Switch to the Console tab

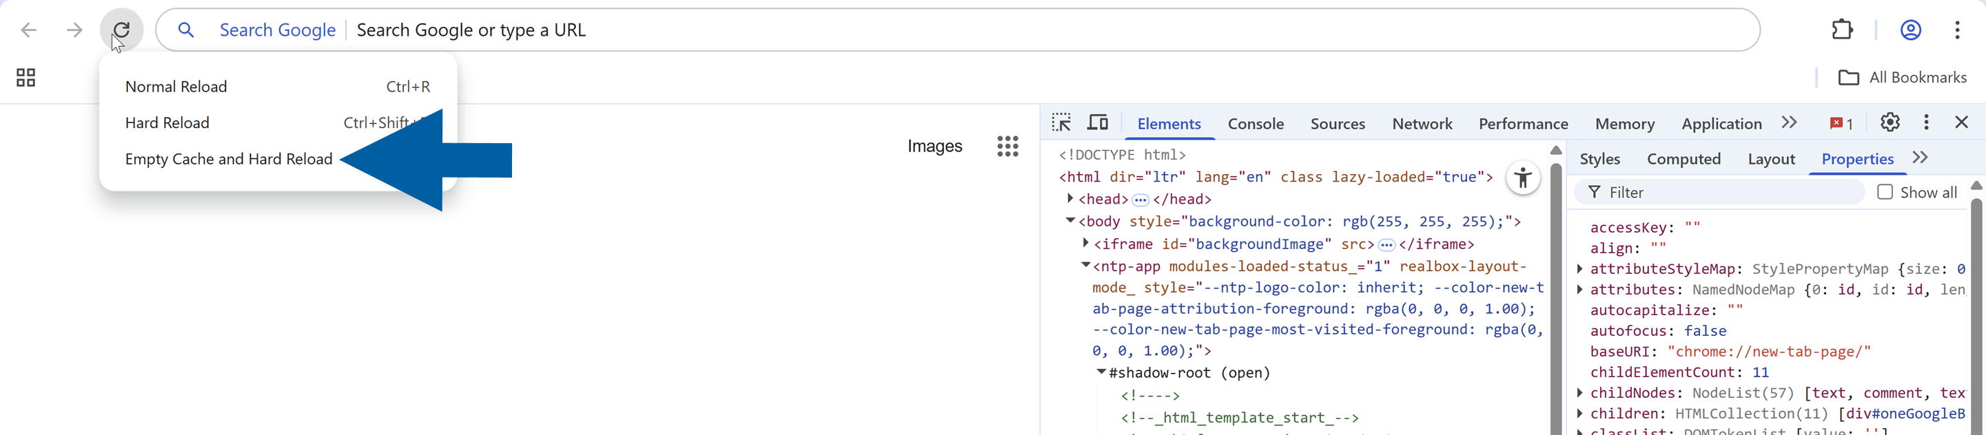(x=1255, y=124)
